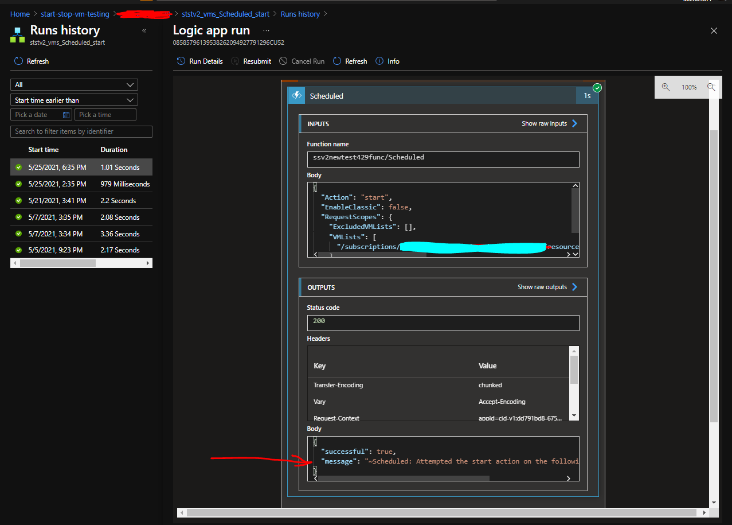Click the Scheduled trigger lightning icon
Viewport: 732px width, 525px height.
point(295,96)
